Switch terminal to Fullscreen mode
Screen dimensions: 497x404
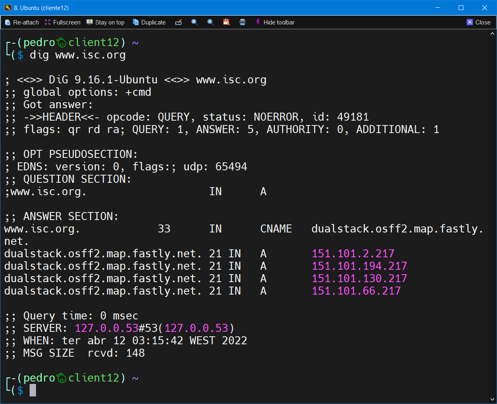[62, 22]
